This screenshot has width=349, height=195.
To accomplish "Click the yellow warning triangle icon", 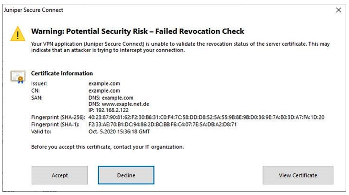I will (17, 34).
